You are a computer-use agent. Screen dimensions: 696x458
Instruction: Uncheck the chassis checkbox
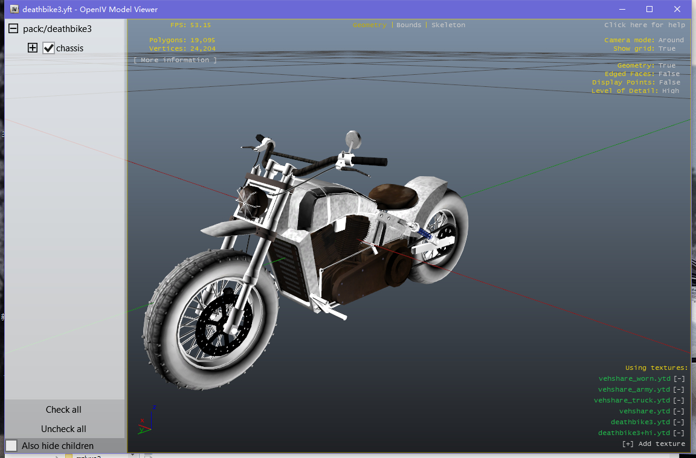[x=48, y=48]
